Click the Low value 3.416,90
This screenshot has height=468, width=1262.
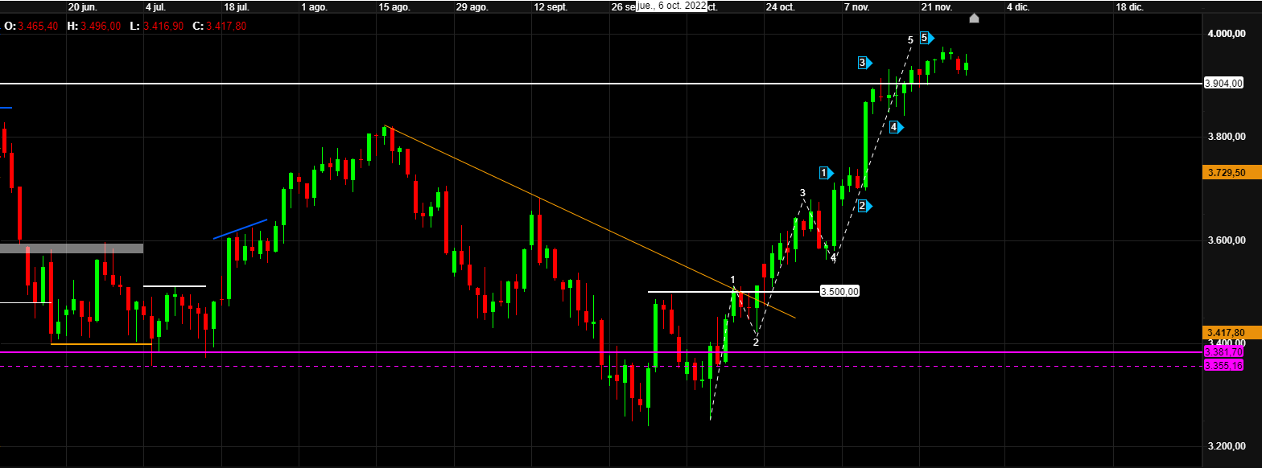click(163, 27)
